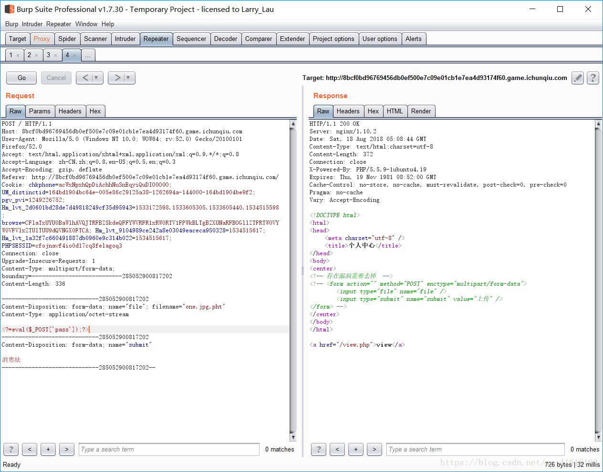
Task: Switch to the Spider tab
Action: point(67,39)
